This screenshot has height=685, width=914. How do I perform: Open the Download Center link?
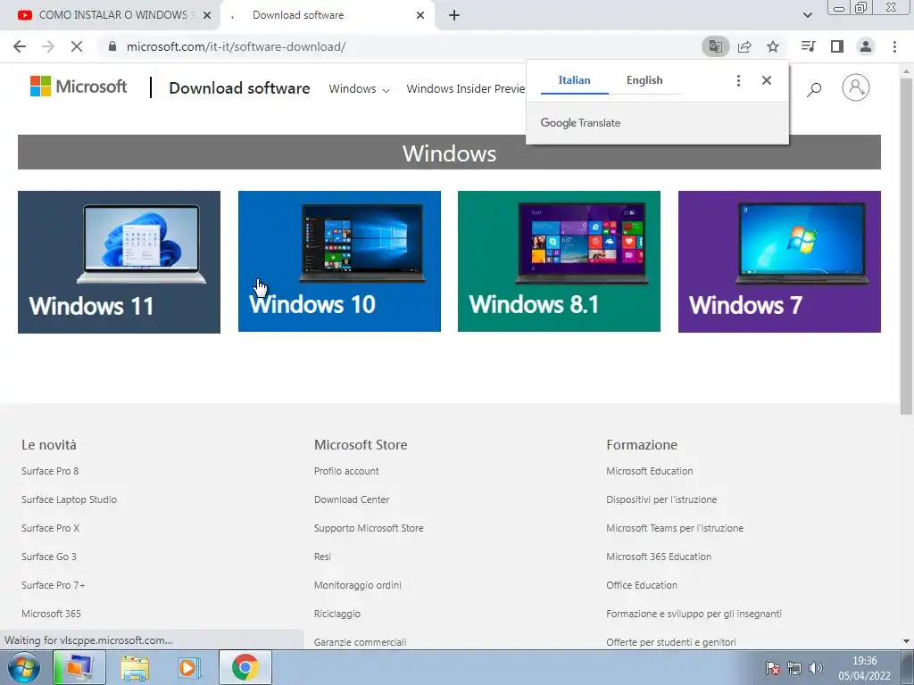[x=352, y=499]
